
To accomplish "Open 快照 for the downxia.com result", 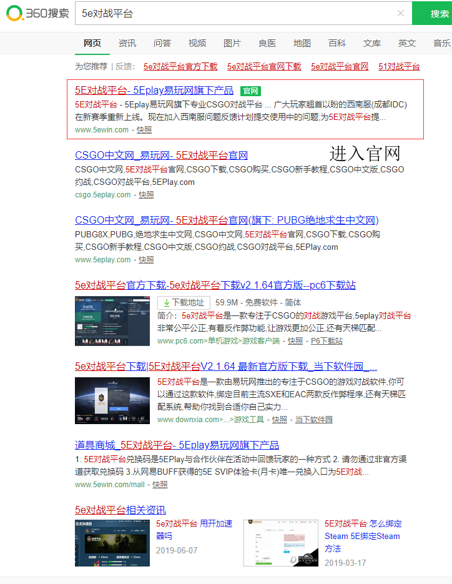I will [x=280, y=419].
